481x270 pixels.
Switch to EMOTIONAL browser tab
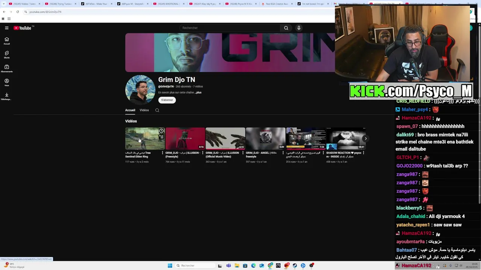coord(168,4)
